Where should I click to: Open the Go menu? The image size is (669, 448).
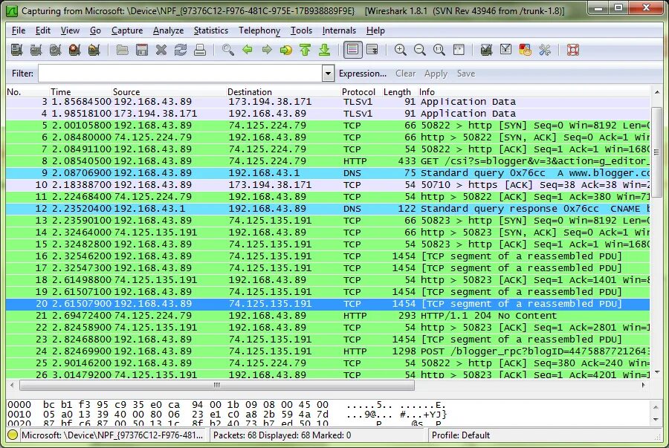pyautogui.click(x=95, y=30)
